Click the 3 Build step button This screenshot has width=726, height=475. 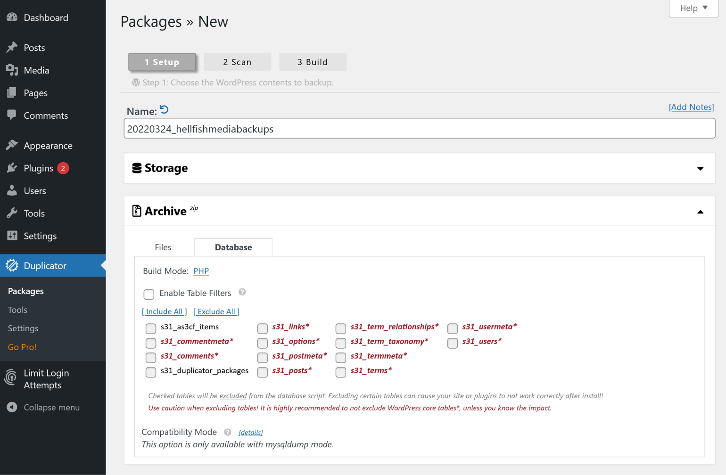coord(313,62)
